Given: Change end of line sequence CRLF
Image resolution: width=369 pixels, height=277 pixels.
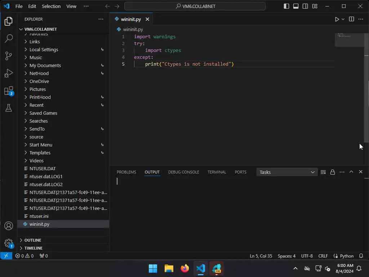Looking at the screenshot, I should click(323, 256).
